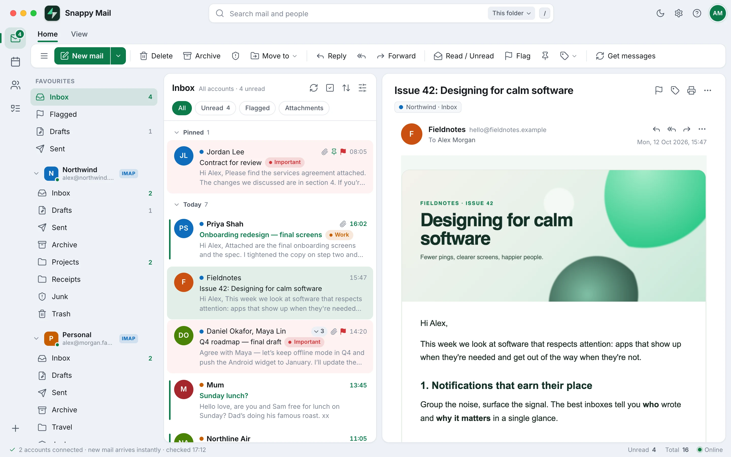Toggle select mode checkbox icon in list header
The height and width of the screenshot is (457, 731).
330,88
